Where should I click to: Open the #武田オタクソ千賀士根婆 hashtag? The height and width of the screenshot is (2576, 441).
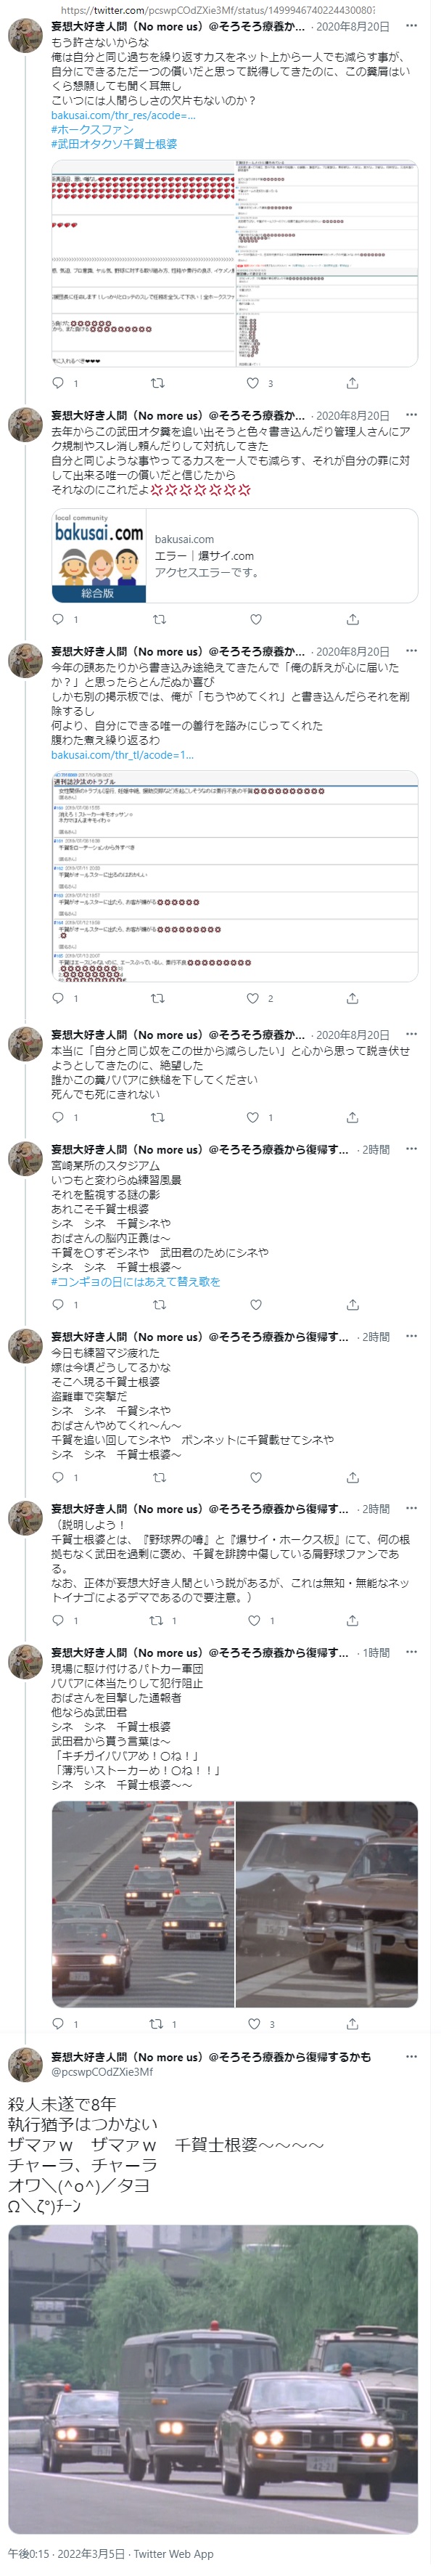114,144
